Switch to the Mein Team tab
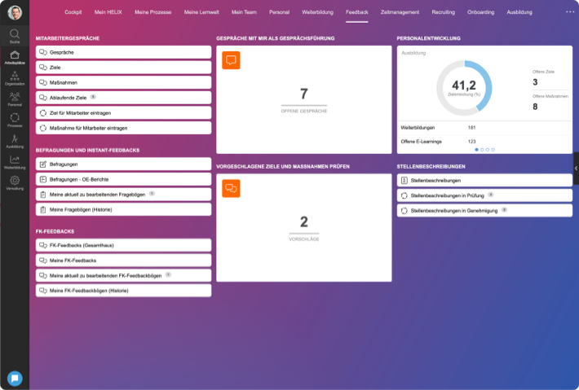Image resolution: width=579 pixels, height=390 pixels. [x=244, y=12]
